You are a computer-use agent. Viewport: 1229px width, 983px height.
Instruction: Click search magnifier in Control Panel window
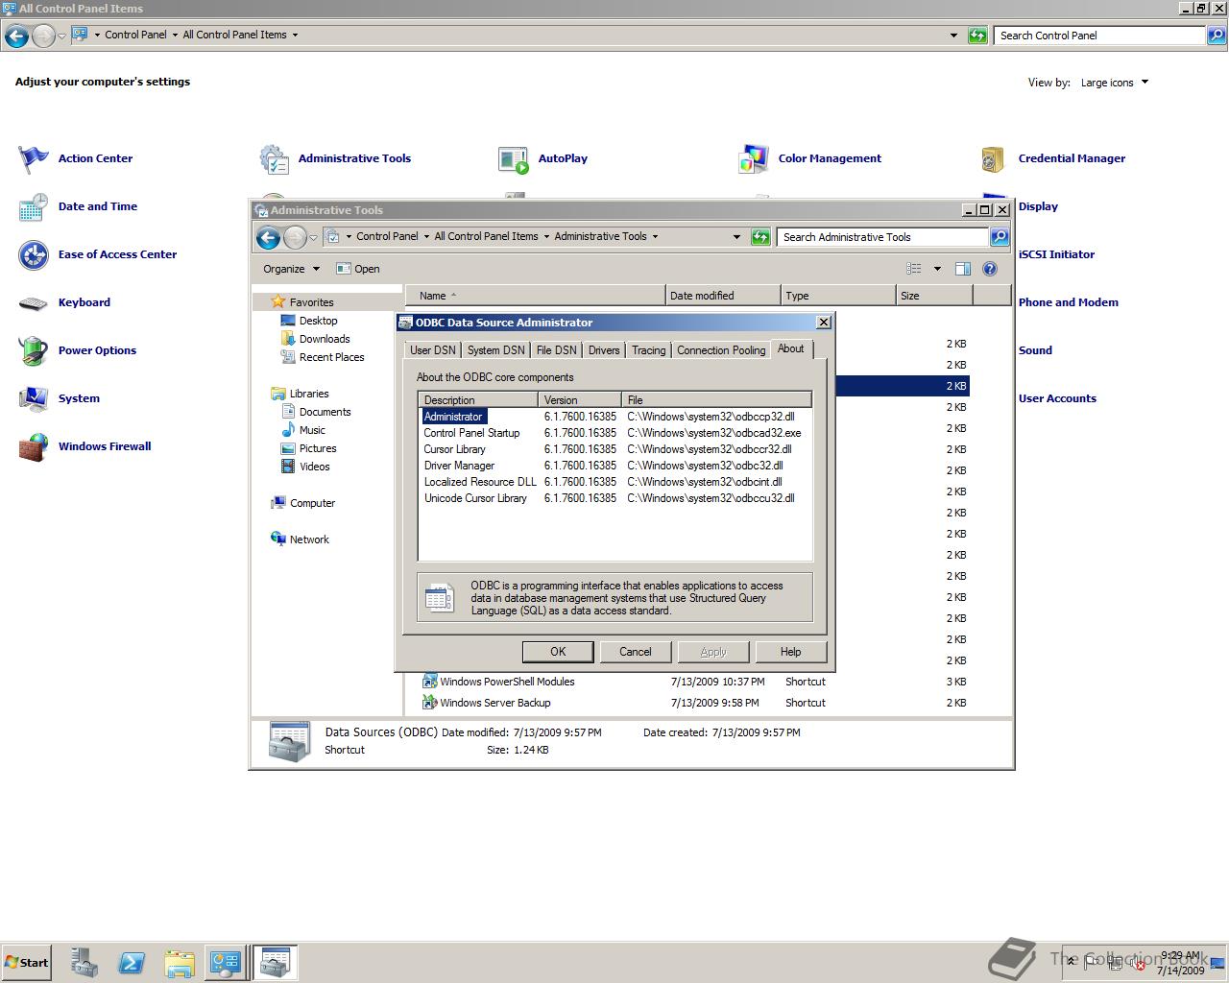(1217, 36)
